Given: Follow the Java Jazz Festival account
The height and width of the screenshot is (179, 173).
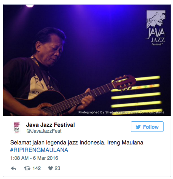Looking at the screenshot, I should [x=147, y=126].
